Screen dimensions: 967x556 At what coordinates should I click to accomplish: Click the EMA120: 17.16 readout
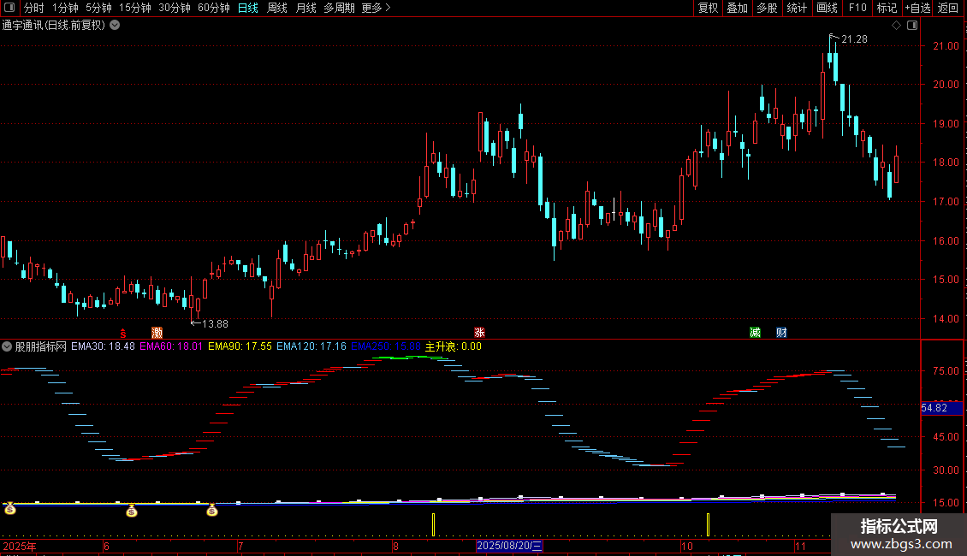(x=311, y=346)
